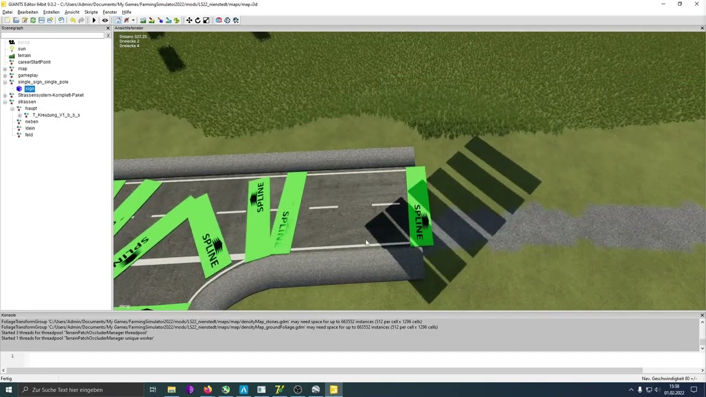This screenshot has height=397, width=706.
Task: Toggle the eye visibility icon in toolbar
Action: pyautogui.click(x=105, y=20)
